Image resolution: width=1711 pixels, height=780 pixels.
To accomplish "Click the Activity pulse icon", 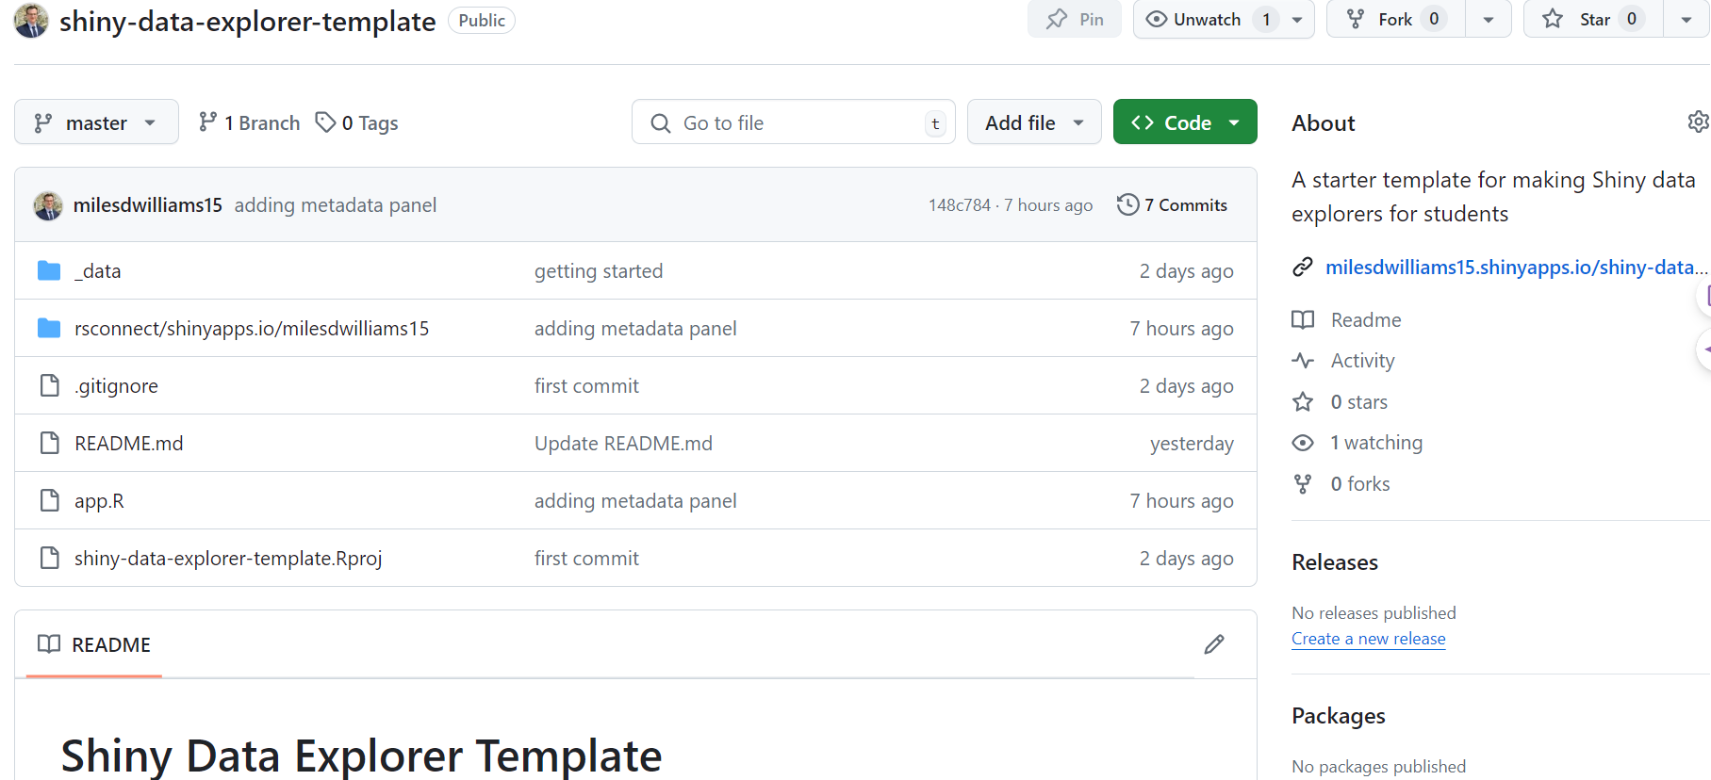I will (x=1303, y=361).
